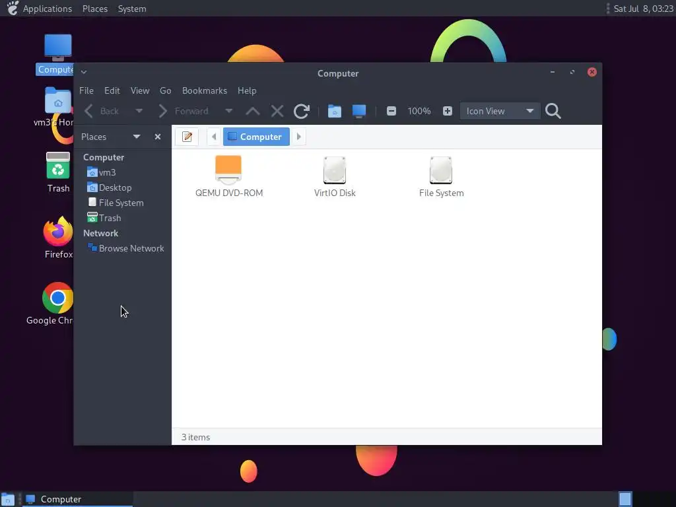Screen dimensions: 676x507
Task: Click workspace switcher in bottom panel
Action: [x=626, y=499]
